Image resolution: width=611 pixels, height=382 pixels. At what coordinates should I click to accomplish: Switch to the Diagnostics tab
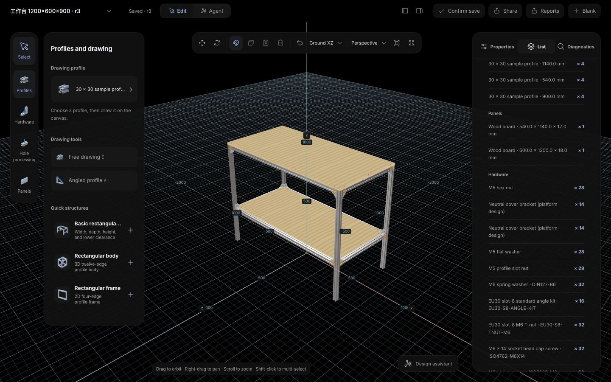(x=576, y=47)
